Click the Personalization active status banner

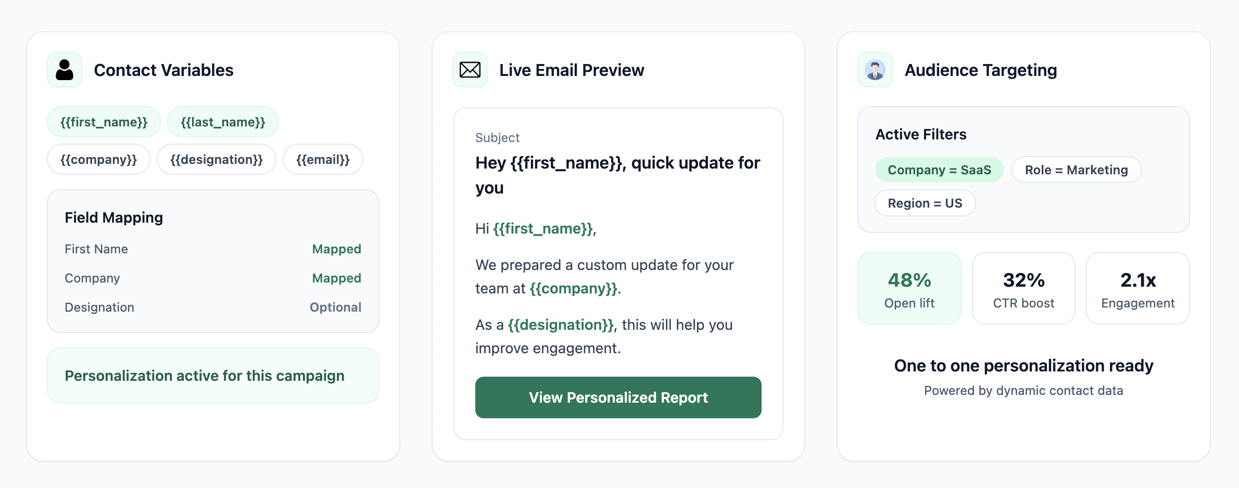click(x=213, y=375)
